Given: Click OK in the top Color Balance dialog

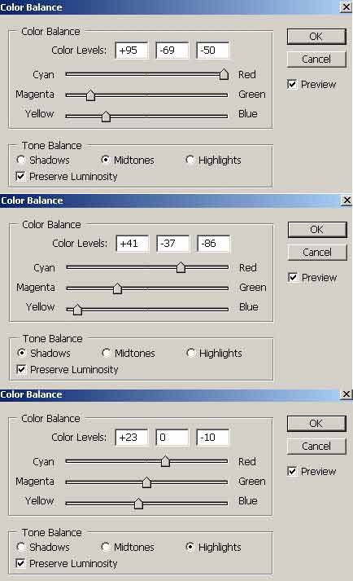Looking at the screenshot, I should point(316,37).
